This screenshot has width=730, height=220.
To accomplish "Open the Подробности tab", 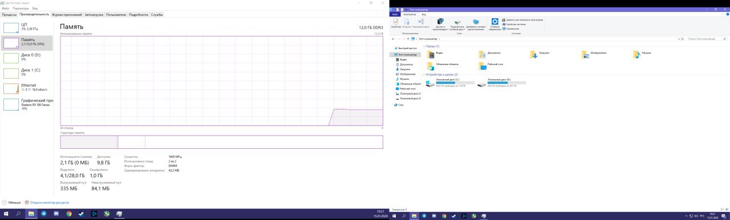I will tap(139, 14).
